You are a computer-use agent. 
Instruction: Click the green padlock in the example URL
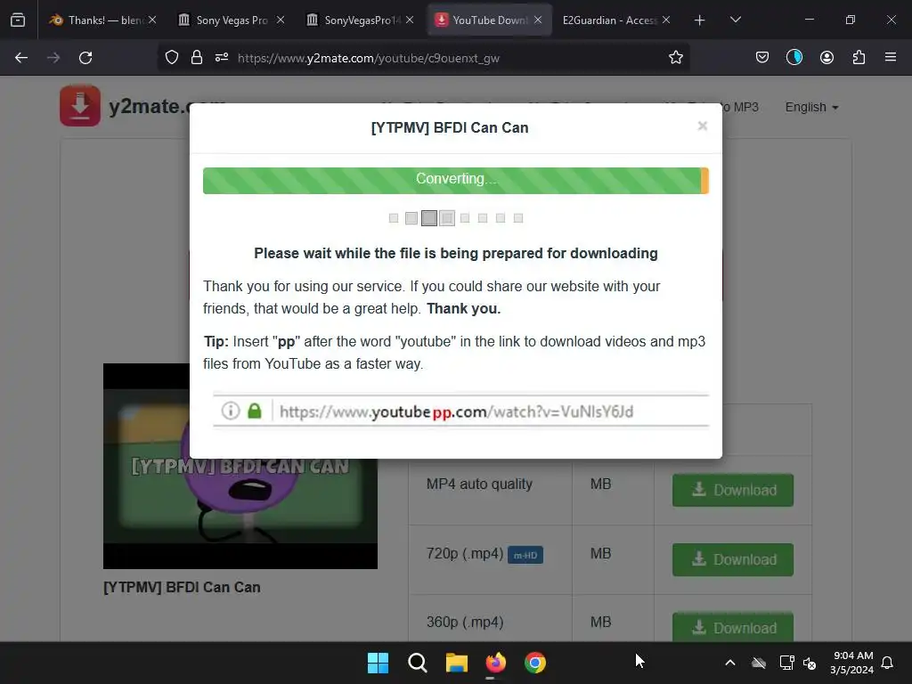point(254,411)
